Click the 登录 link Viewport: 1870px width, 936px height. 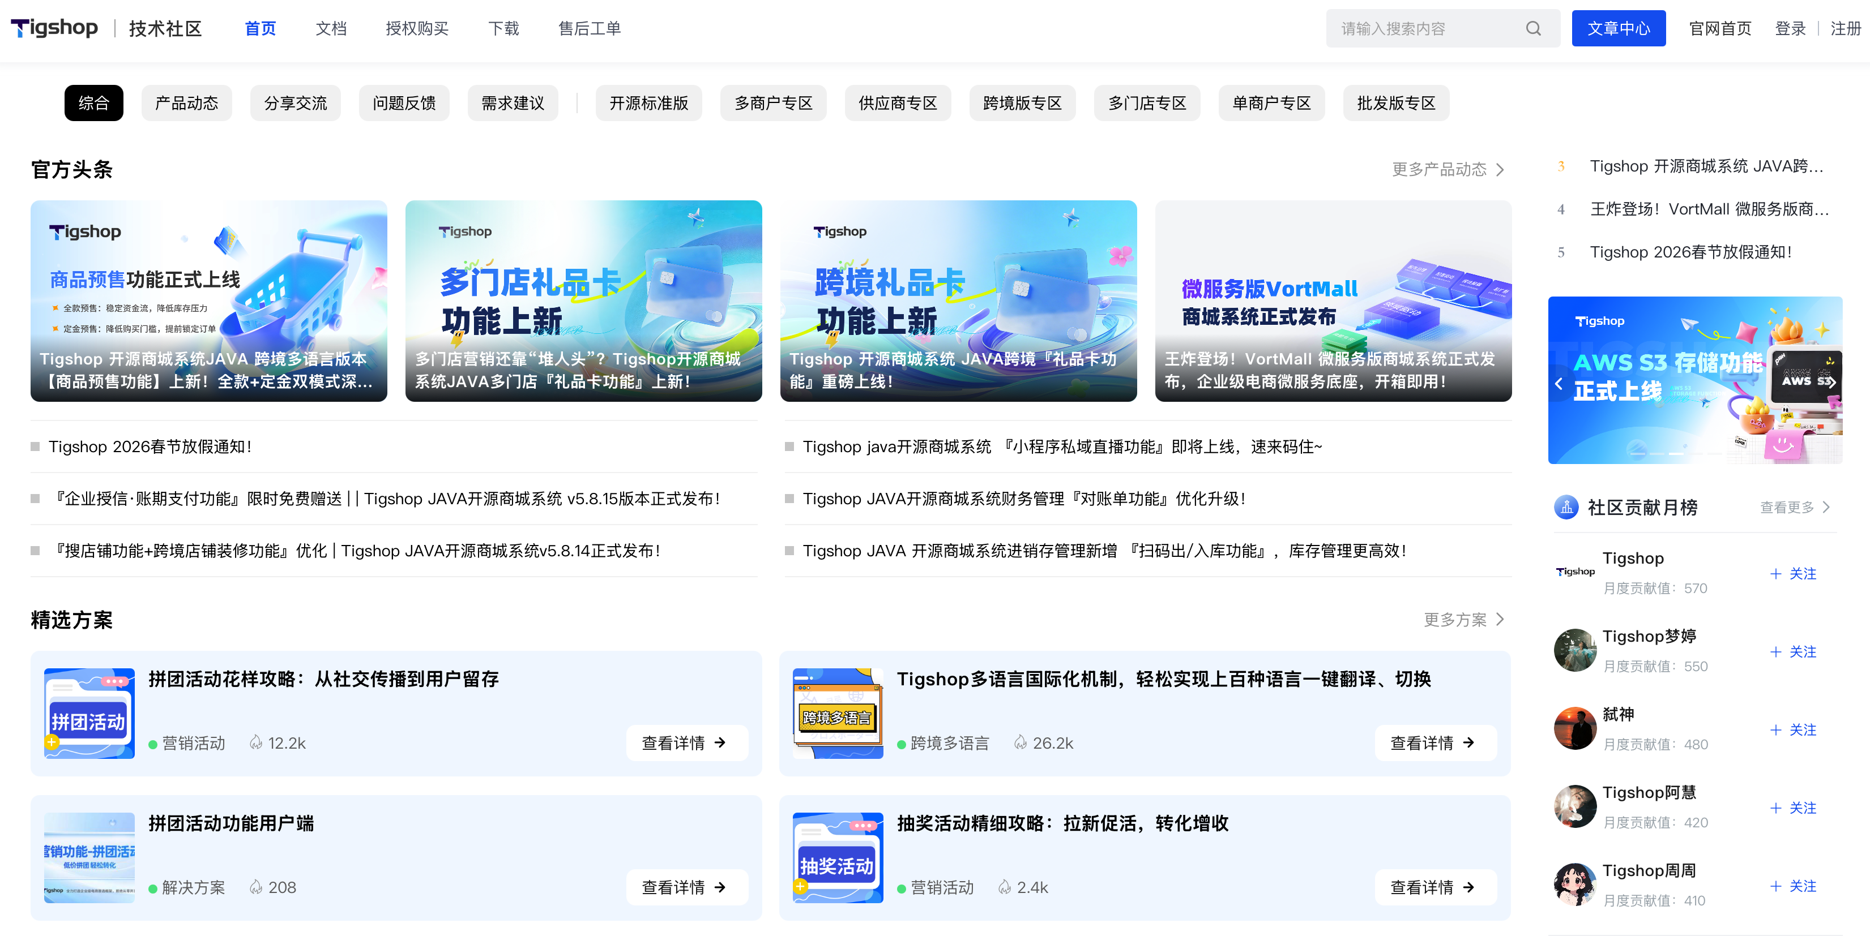[1790, 28]
